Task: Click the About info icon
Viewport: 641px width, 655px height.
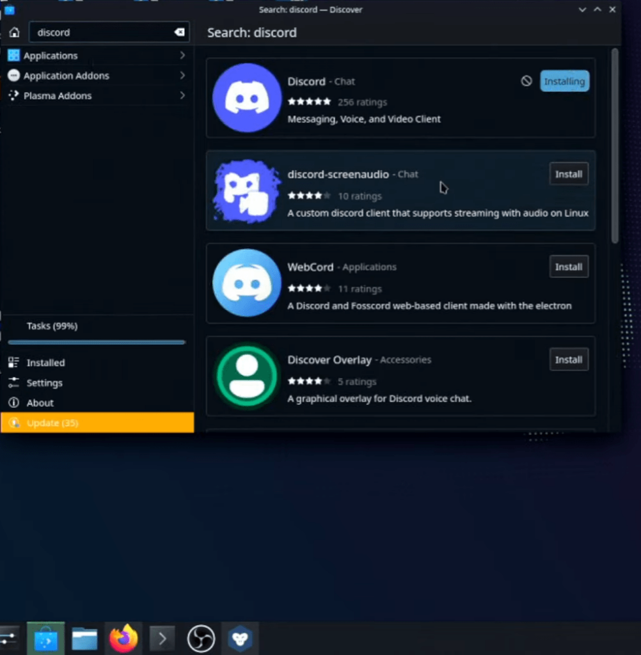Action: click(x=14, y=402)
